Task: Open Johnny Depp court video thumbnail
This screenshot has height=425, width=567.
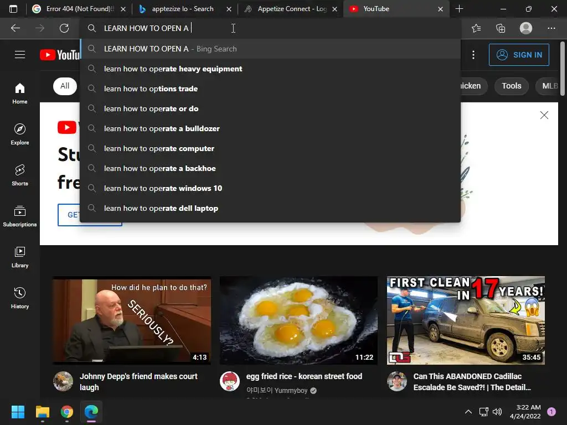Action: click(x=132, y=320)
